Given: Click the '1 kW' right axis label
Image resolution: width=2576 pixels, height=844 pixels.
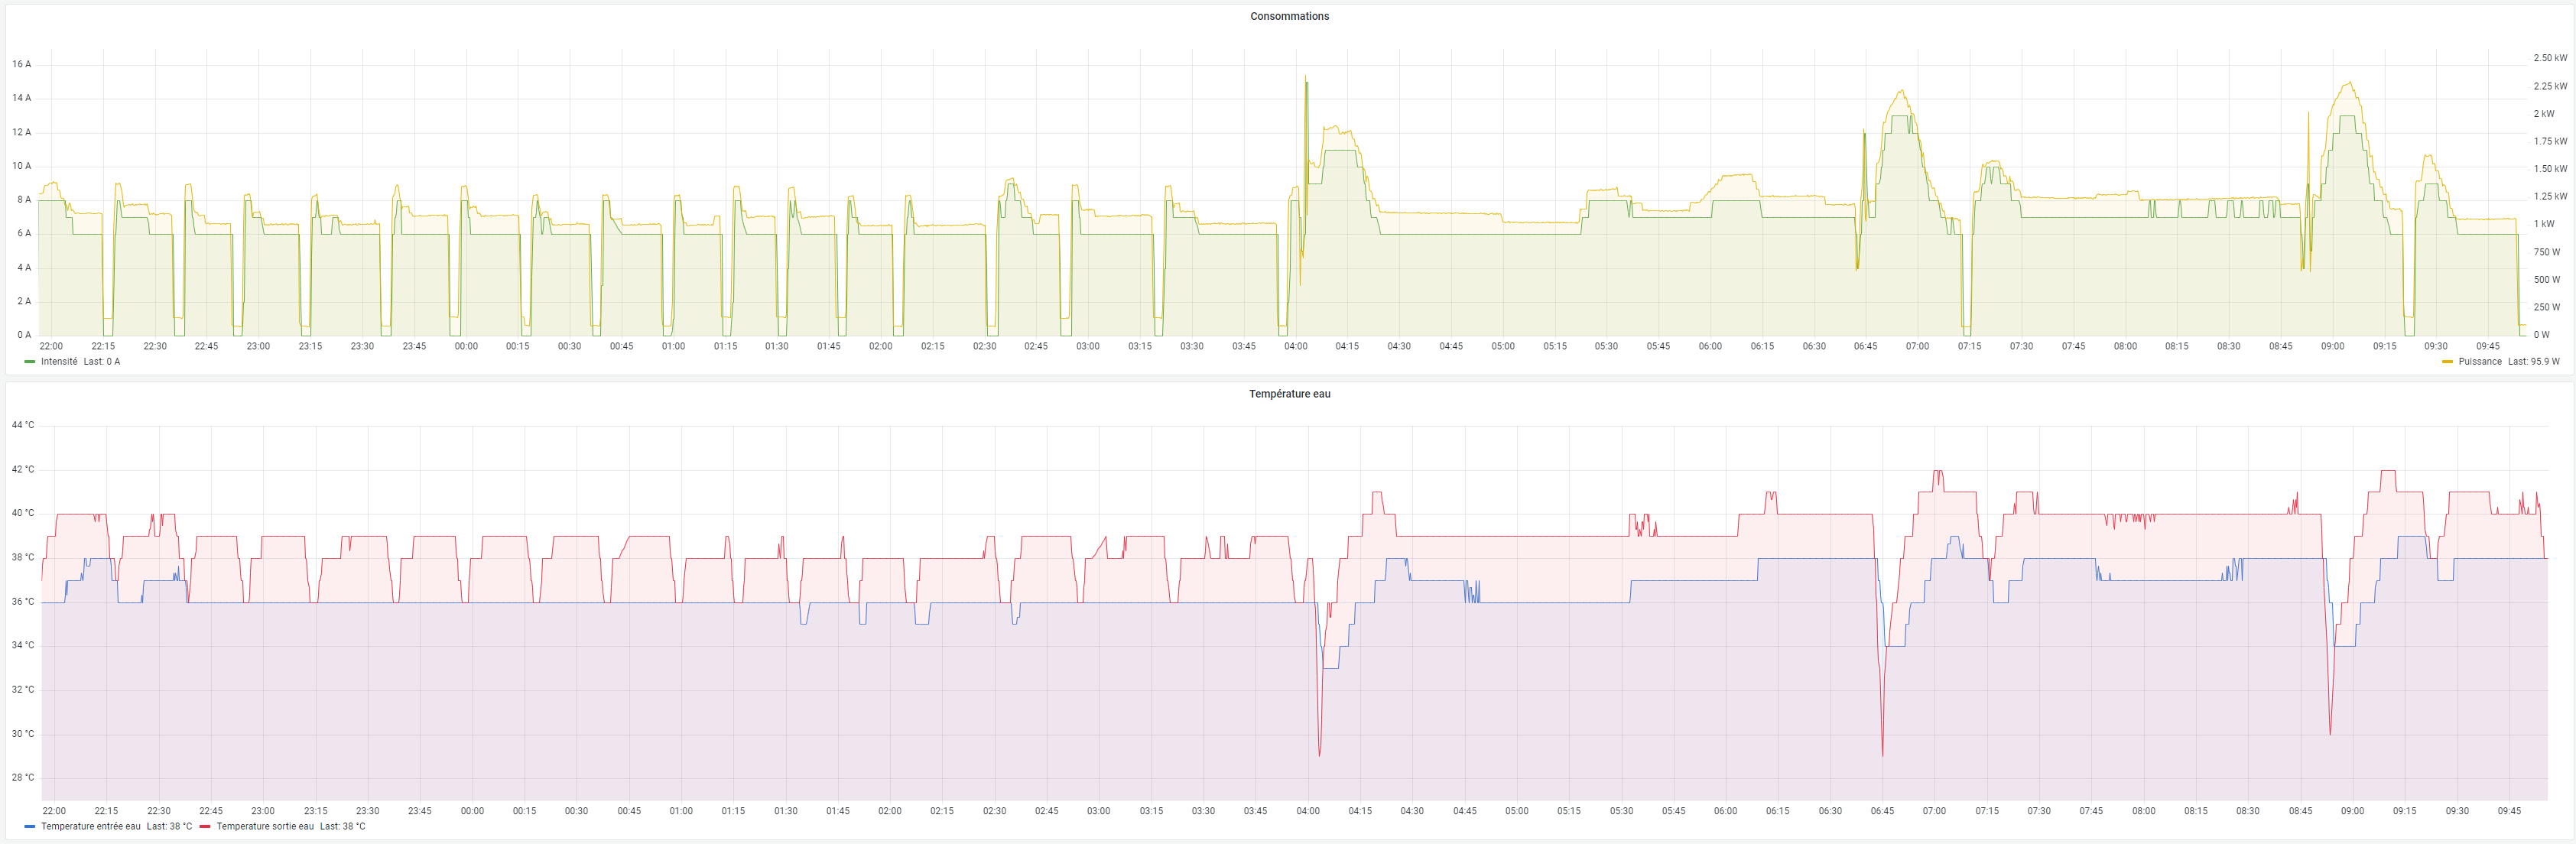Looking at the screenshot, I should click(x=2543, y=224).
